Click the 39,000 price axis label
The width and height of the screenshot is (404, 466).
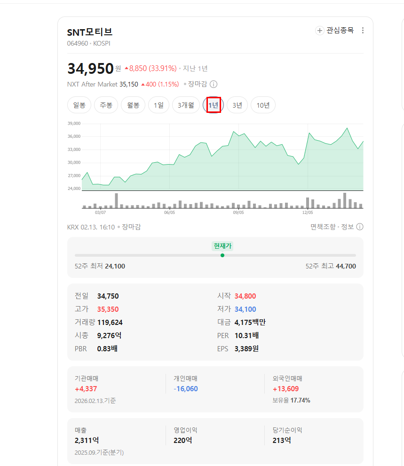[x=74, y=123]
